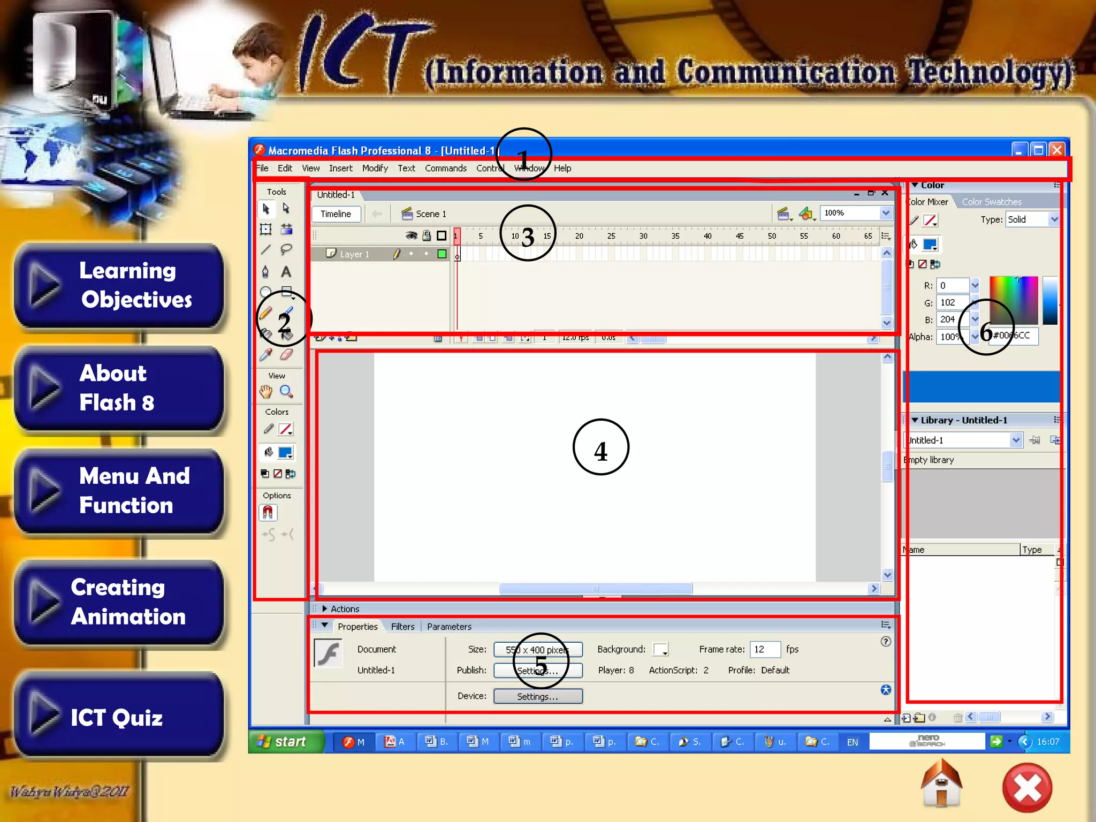
Task: Click the brightness slider in Color Mixer
Action: click(1050, 300)
